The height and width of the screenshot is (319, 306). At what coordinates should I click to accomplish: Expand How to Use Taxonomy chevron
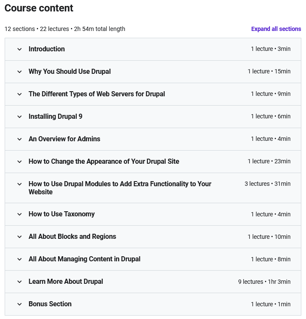19,214
